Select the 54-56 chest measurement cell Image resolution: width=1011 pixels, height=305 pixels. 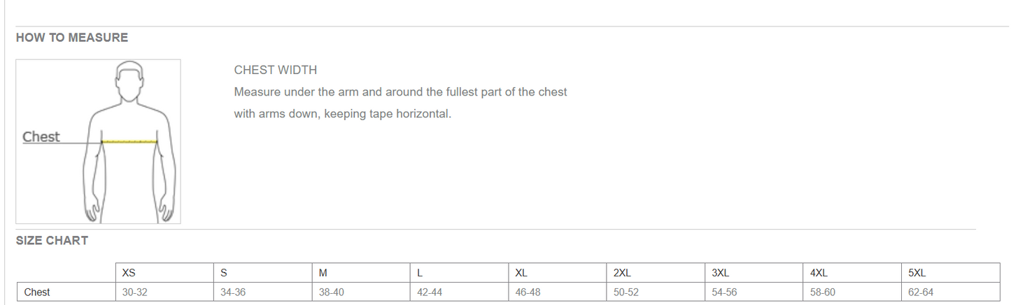click(x=756, y=292)
